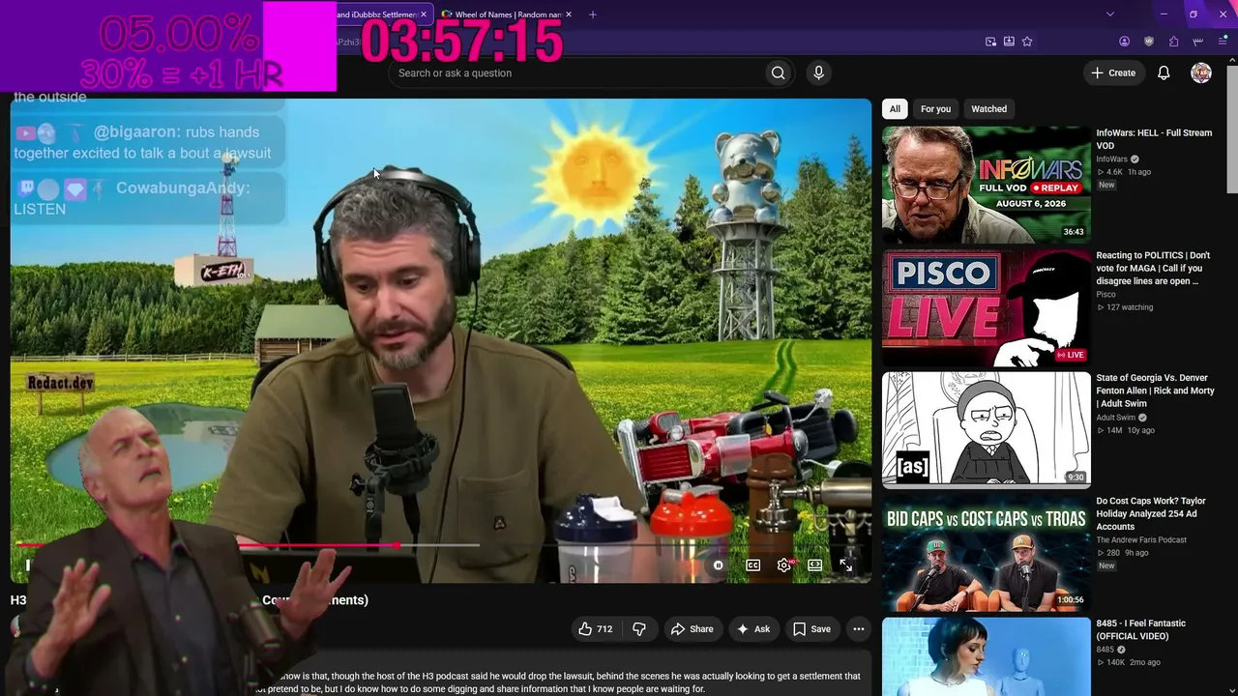The height and width of the screenshot is (696, 1238).
Task: Share the current video
Action: click(x=693, y=628)
